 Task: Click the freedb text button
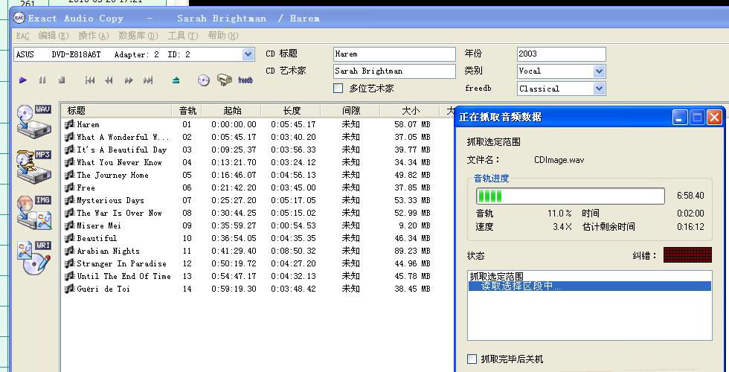245,80
